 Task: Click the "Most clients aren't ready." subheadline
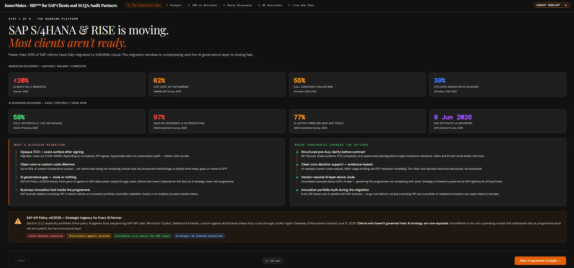point(67,43)
